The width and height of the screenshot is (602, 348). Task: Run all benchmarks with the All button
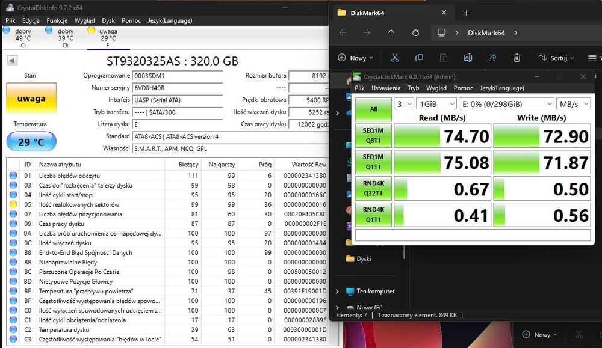click(x=374, y=109)
